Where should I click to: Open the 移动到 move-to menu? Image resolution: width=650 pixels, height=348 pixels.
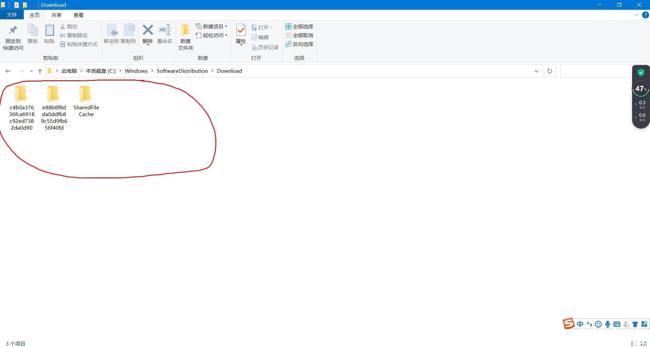point(111,34)
